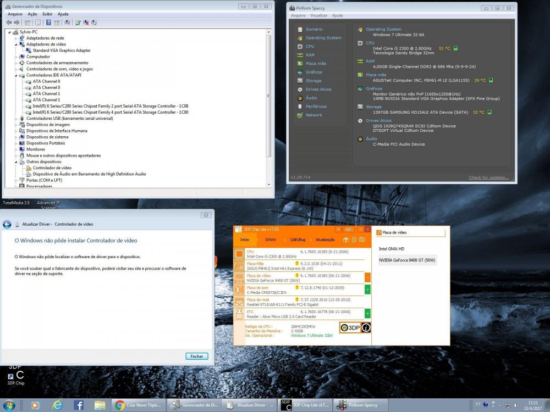Screen dimensions: 550x412
Task: Open Internet Explorer from the taskbar
Action: pyautogui.click(x=57, y=405)
